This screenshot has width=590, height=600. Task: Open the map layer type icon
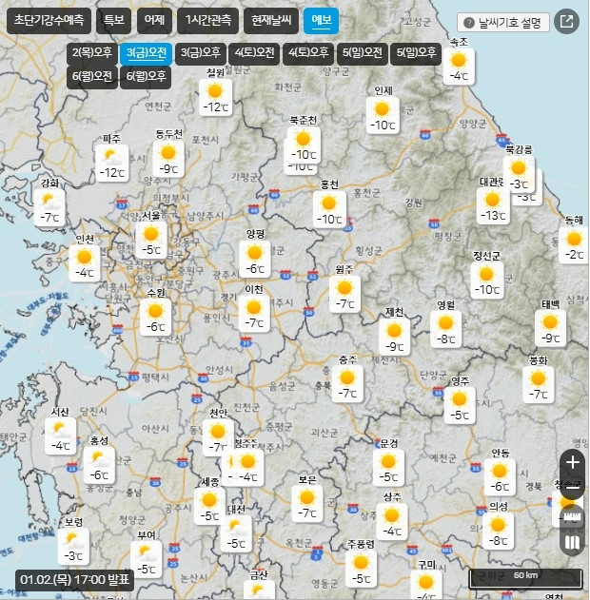pyautogui.click(x=572, y=542)
